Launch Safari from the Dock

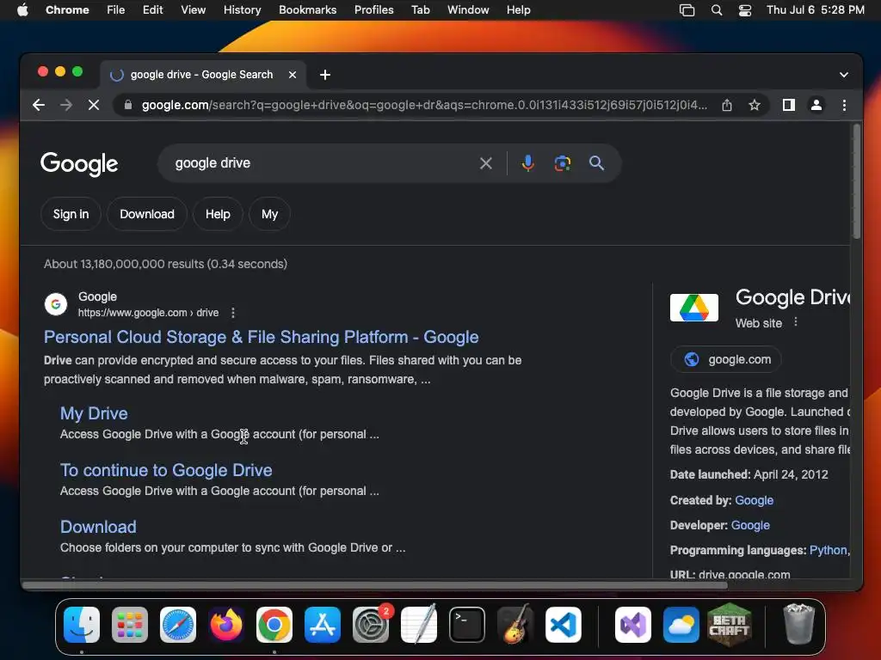(178, 625)
